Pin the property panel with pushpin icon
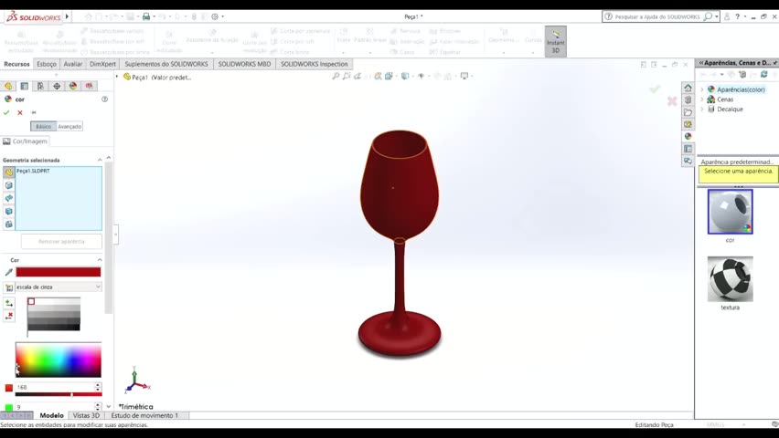The width and height of the screenshot is (779, 438). point(34,113)
